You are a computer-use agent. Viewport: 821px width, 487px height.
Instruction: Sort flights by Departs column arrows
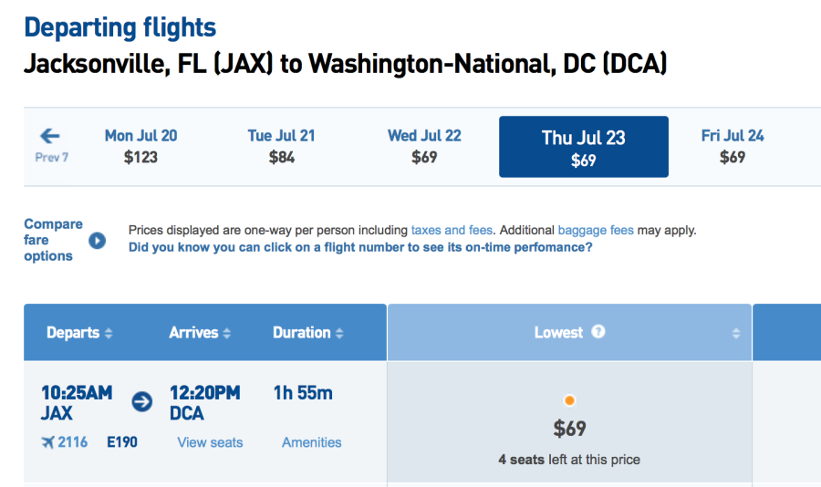click(x=109, y=333)
